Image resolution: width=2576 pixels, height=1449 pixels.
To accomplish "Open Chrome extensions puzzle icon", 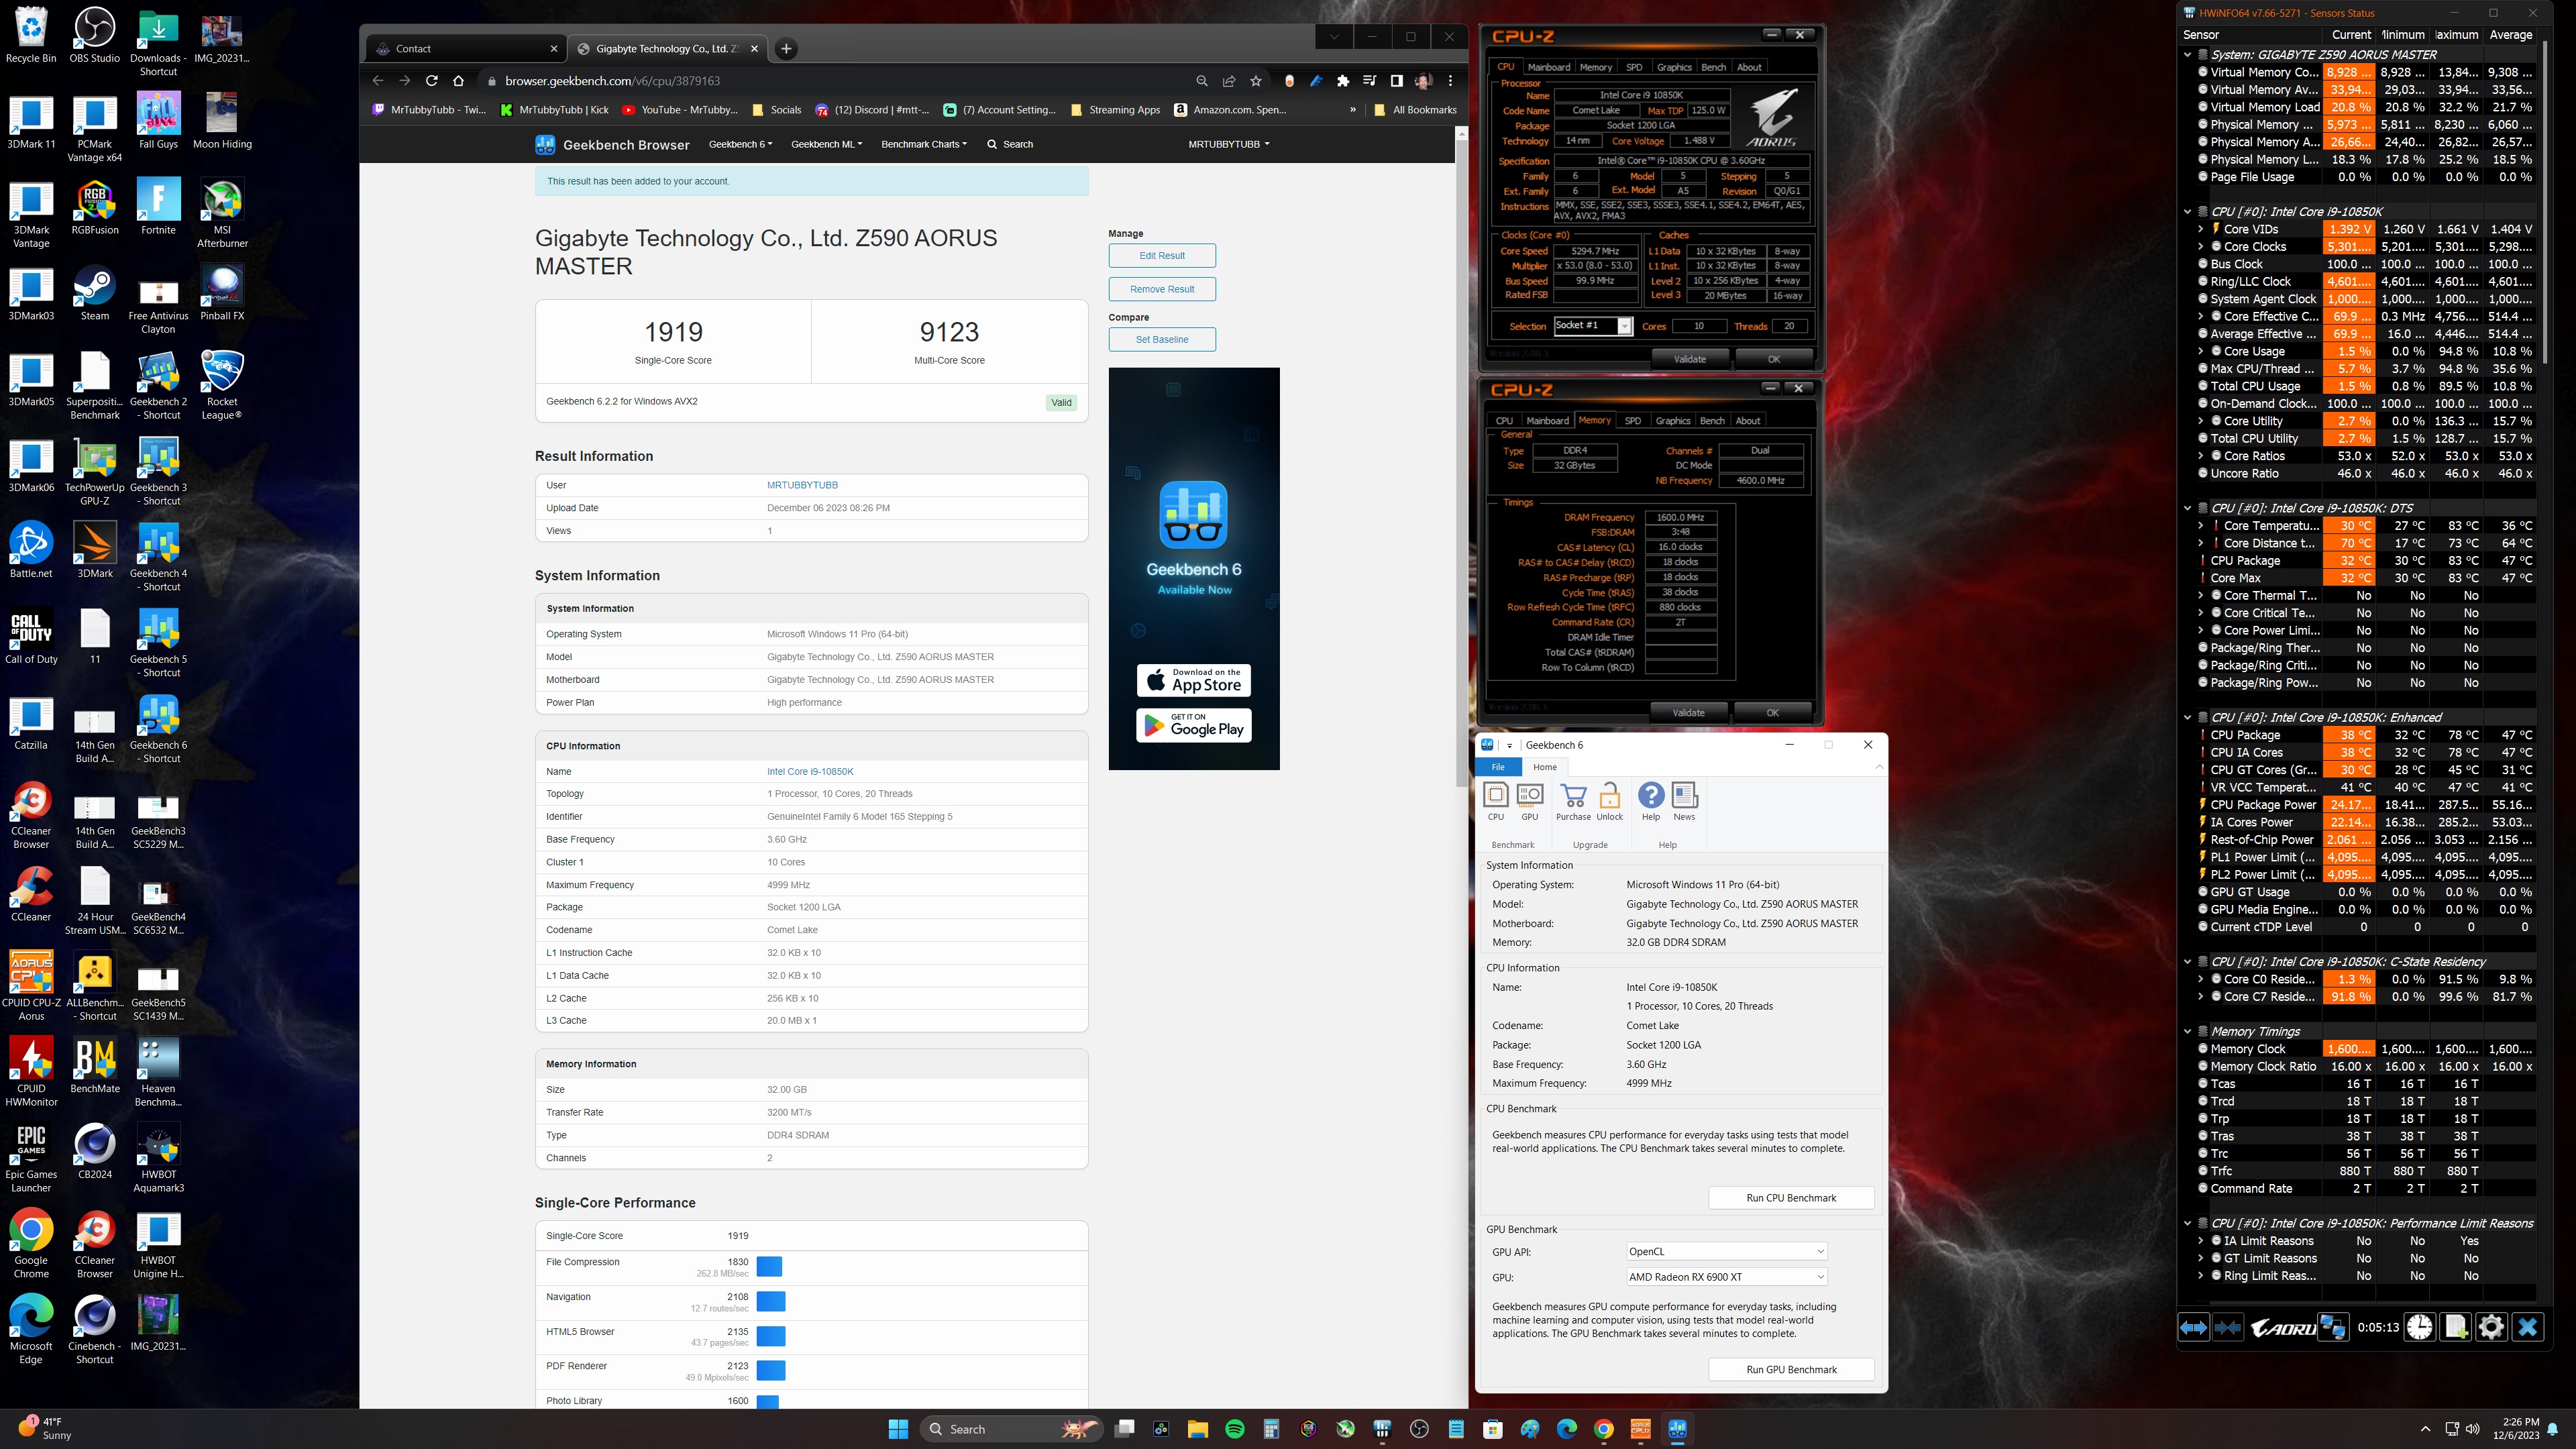I will tap(1343, 81).
